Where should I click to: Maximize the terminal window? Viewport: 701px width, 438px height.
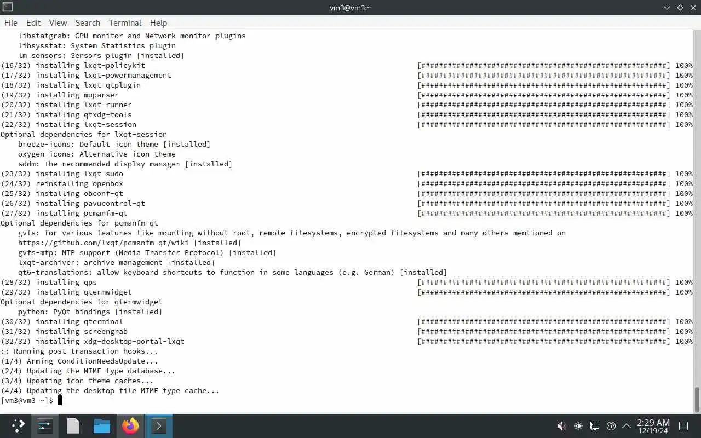680,8
